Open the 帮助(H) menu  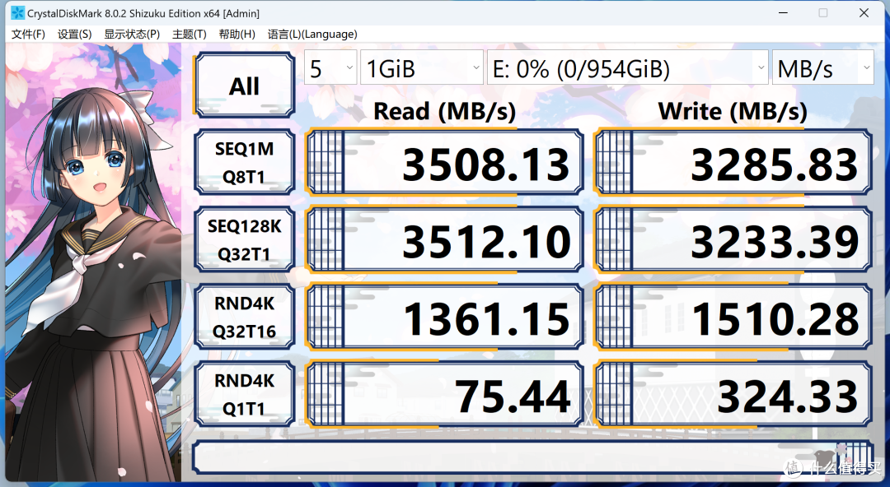(x=237, y=34)
